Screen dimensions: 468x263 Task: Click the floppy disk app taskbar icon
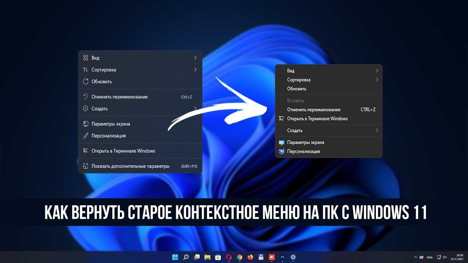261,257
